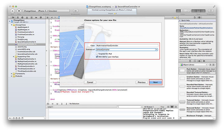This screenshot has height=131, width=224.
Task: Select FirstViewController.m in navigator
Action: click(26, 35)
